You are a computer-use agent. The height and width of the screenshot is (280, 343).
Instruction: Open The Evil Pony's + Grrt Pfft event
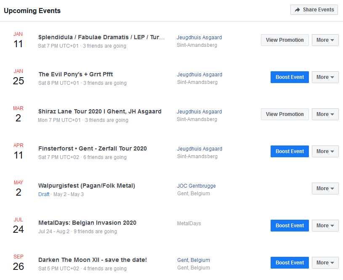[x=76, y=74]
